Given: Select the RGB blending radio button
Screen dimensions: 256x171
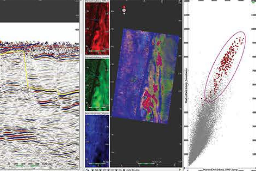Looking at the screenshot, I should click(93, 169).
